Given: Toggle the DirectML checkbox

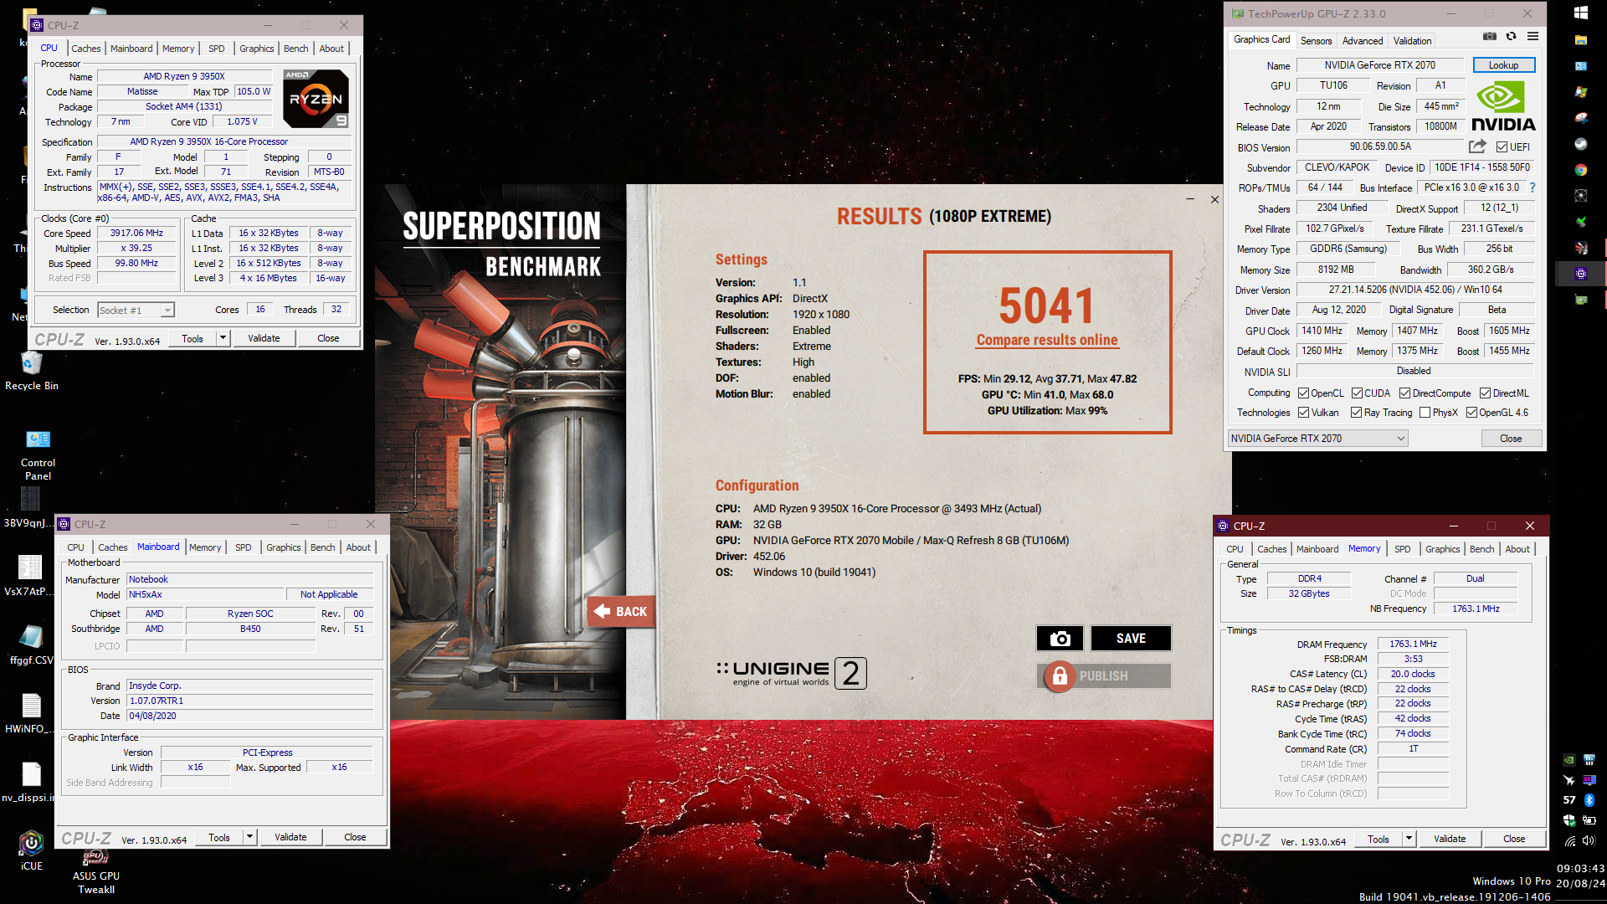Looking at the screenshot, I should click(x=1485, y=393).
